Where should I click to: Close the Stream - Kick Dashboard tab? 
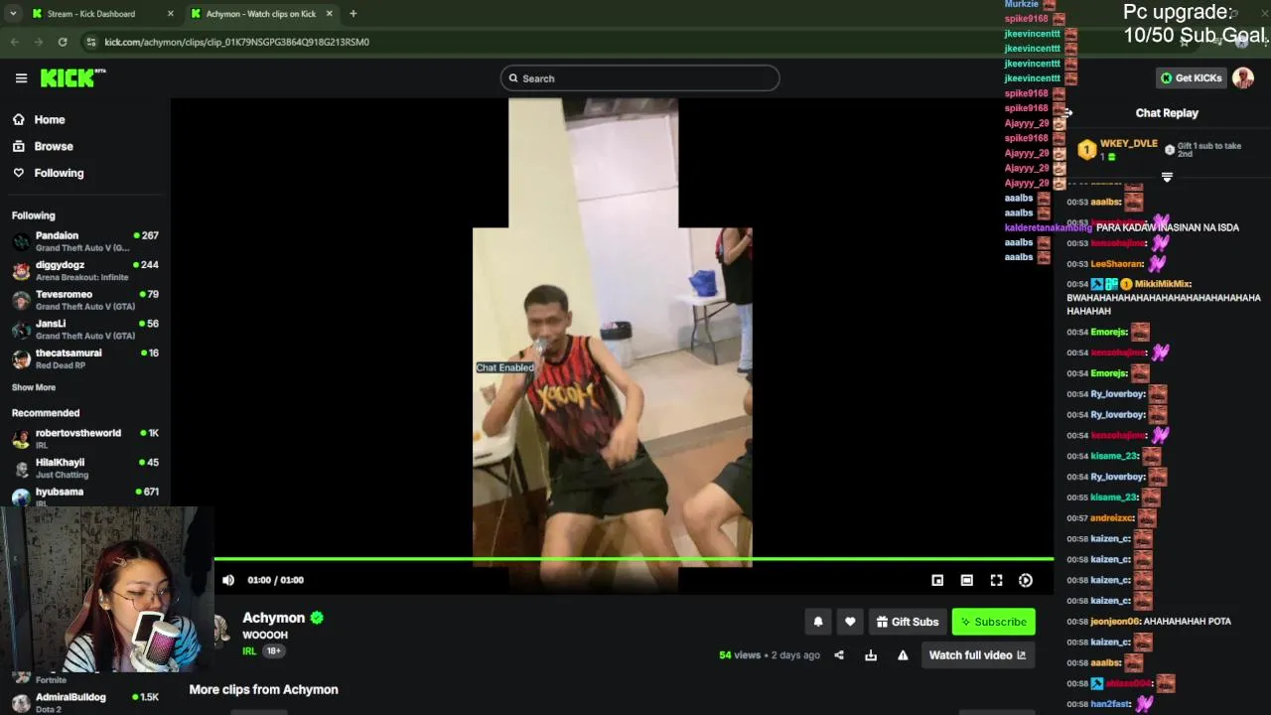170,14
